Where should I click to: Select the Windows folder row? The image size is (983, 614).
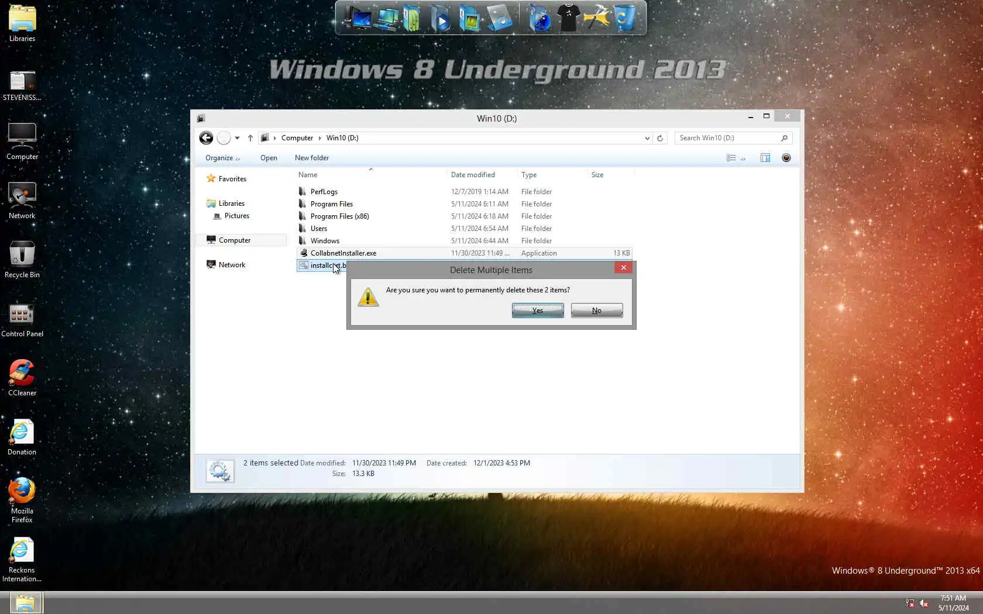pos(464,241)
